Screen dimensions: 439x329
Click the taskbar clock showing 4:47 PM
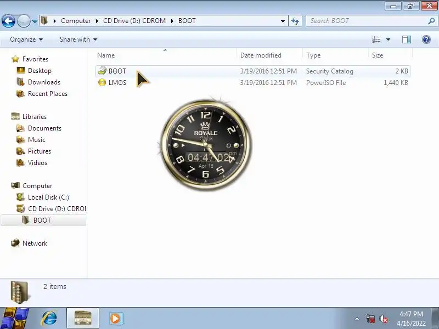point(411,319)
